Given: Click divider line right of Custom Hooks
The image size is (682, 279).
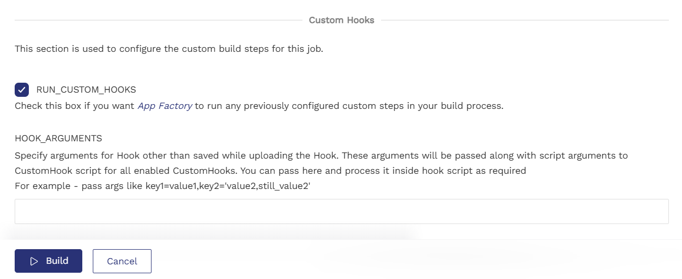Looking at the screenshot, I should [524, 20].
